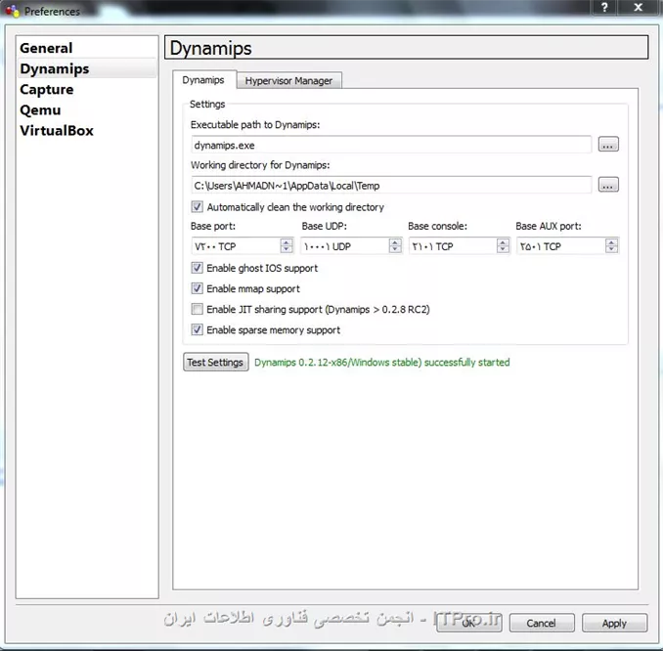
Task: Increase the Base port value
Action: click(287, 242)
